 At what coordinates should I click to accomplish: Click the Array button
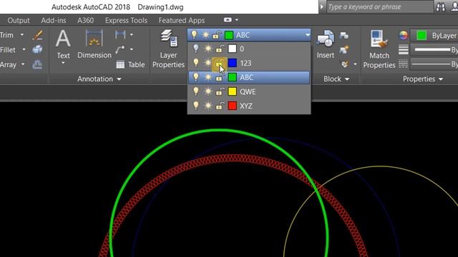[x=8, y=64]
